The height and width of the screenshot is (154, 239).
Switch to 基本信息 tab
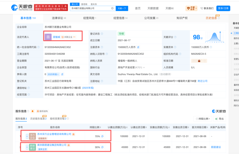(28, 18)
